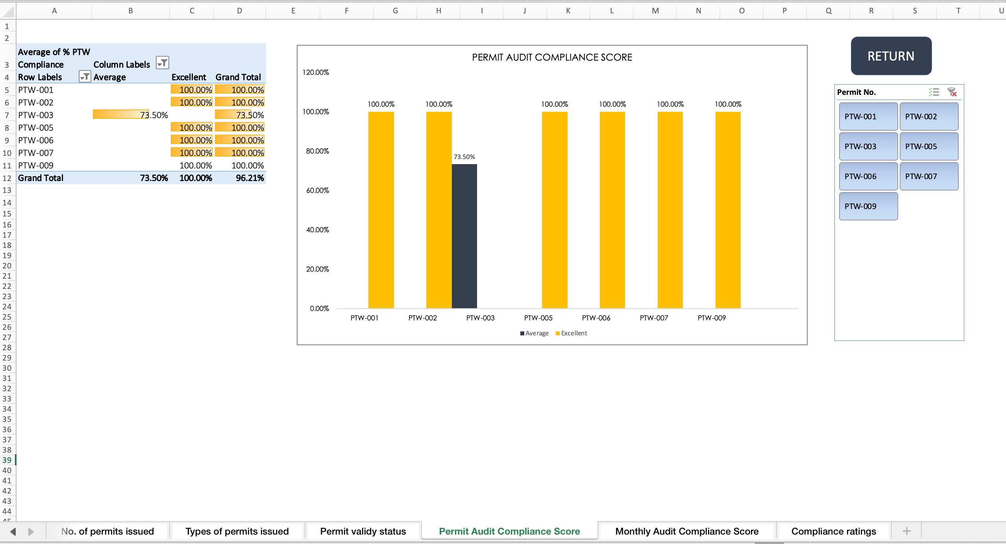
Task: Open the Row Labels filter dropdown
Action: click(85, 77)
